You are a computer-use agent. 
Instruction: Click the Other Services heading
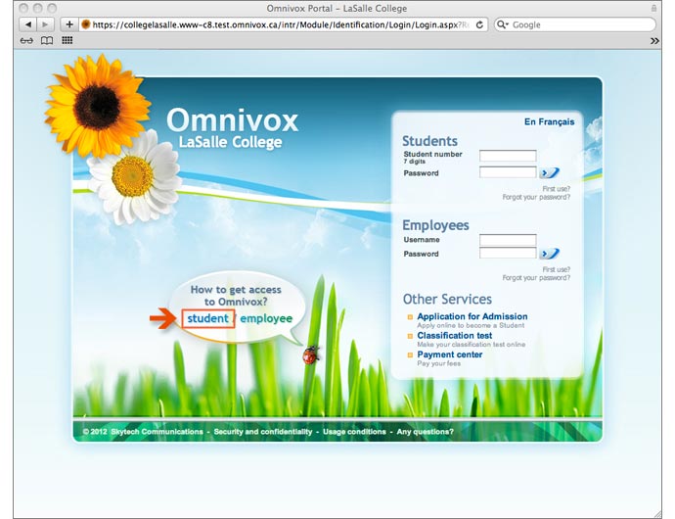click(x=447, y=299)
